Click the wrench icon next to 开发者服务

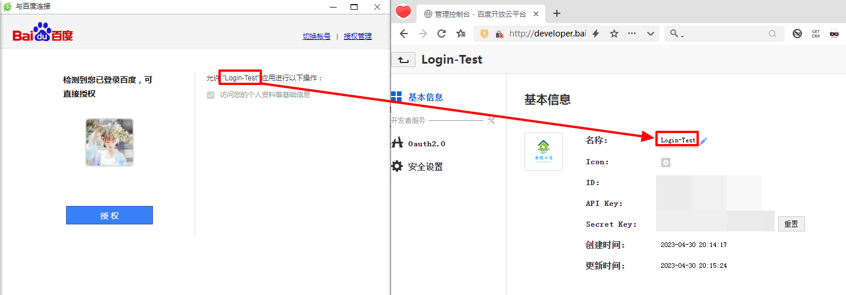coord(491,120)
